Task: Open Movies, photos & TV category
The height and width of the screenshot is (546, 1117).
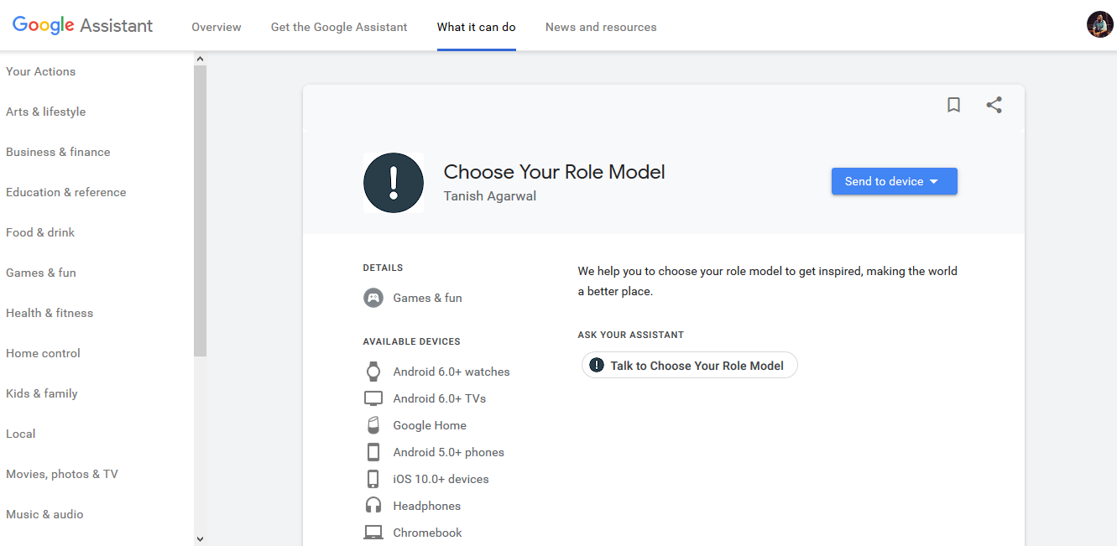Action: [62, 474]
